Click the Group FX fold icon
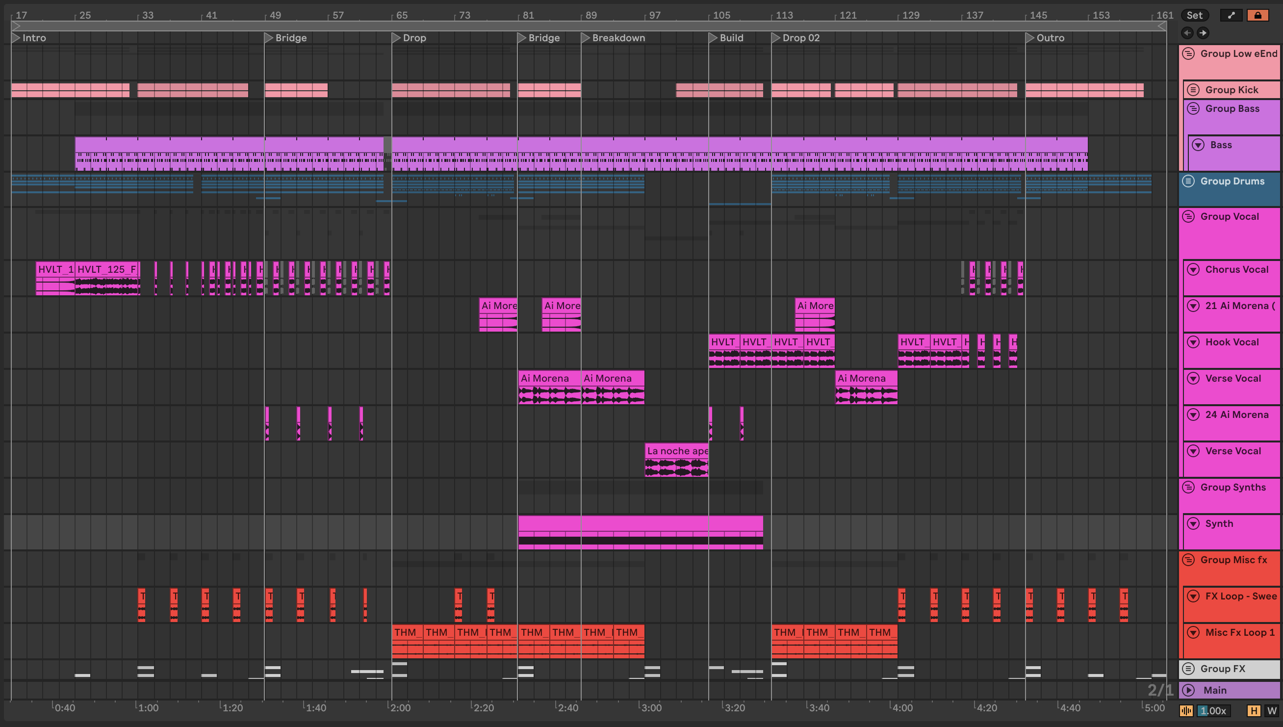This screenshot has width=1283, height=727. coord(1188,669)
